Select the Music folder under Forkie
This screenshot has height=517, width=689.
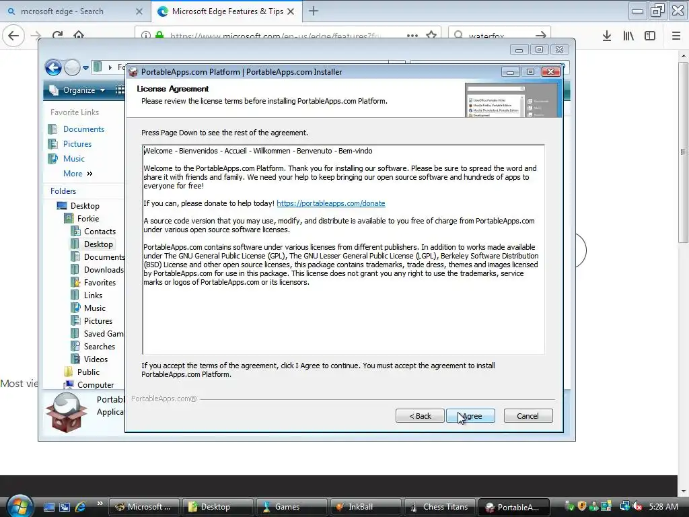(x=94, y=308)
